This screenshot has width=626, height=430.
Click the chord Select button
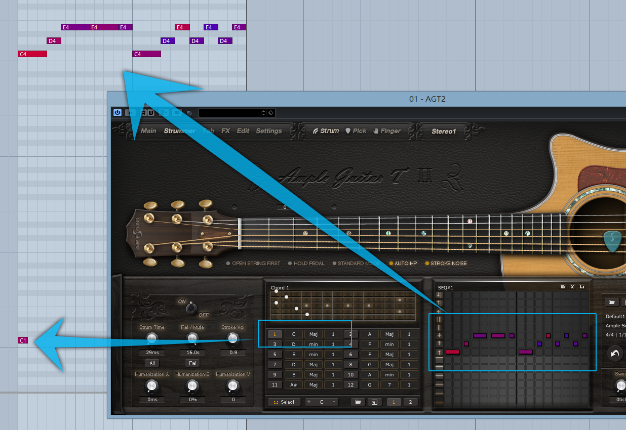[284, 402]
